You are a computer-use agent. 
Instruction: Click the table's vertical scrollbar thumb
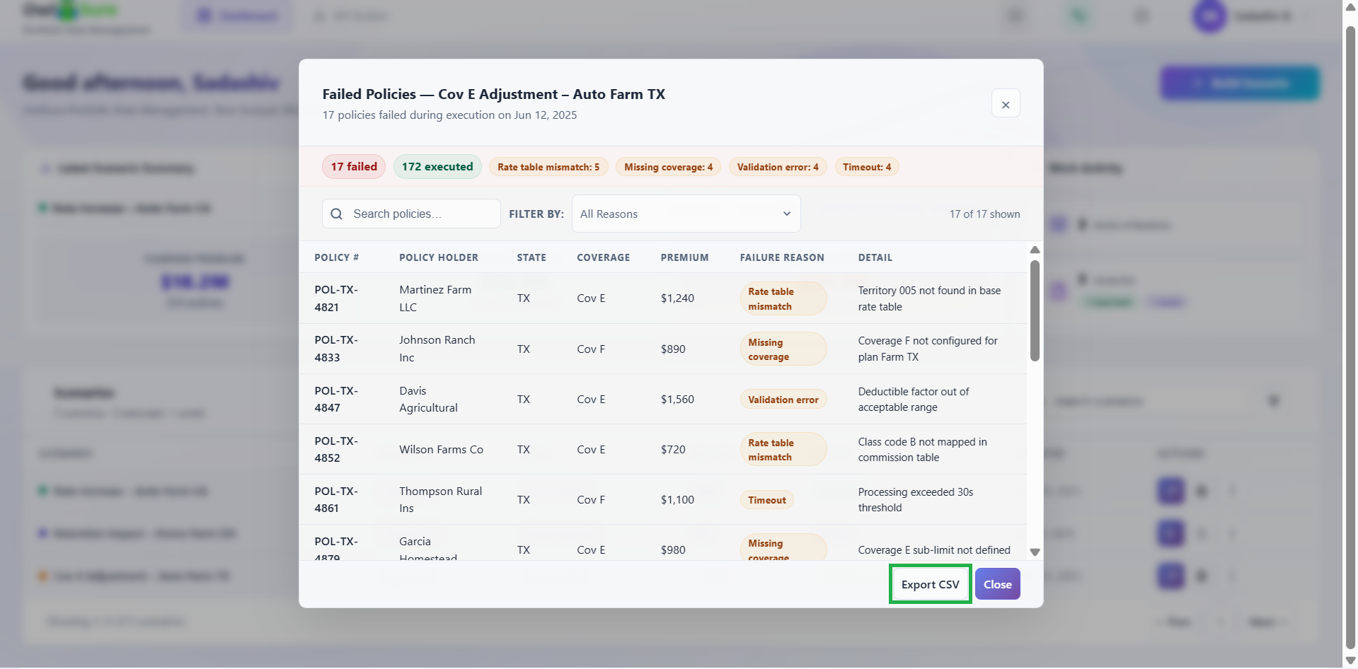(x=1035, y=310)
